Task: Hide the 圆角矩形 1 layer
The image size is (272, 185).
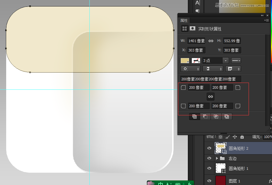Action: (209, 168)
